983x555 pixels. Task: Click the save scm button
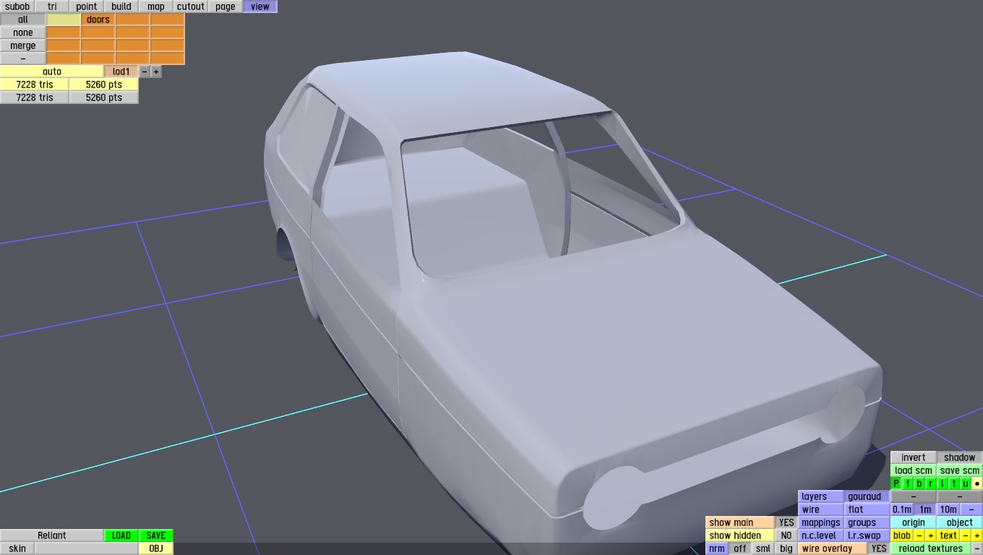[960, 470]
